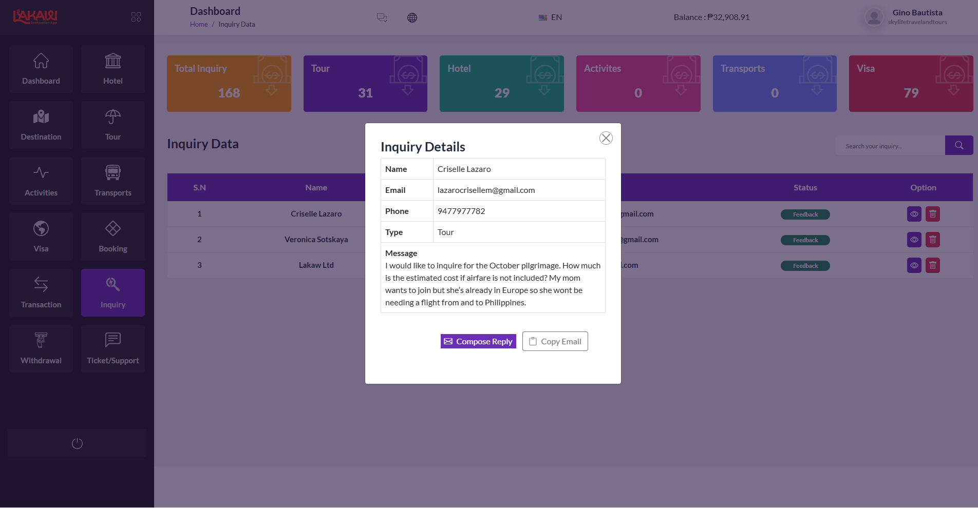Open the Transports bus tile
This screenshot has width=978, height=508.
113,181
